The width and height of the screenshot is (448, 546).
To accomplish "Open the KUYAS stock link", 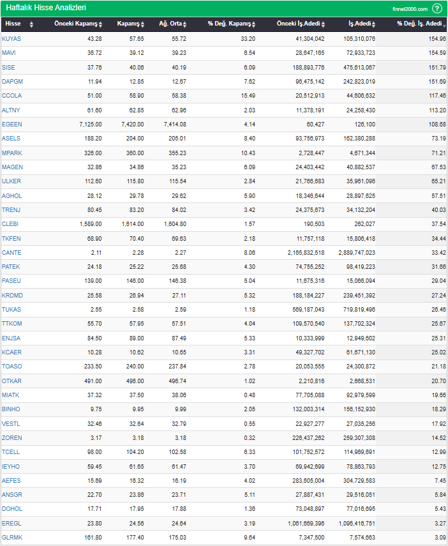I will 11,39.
